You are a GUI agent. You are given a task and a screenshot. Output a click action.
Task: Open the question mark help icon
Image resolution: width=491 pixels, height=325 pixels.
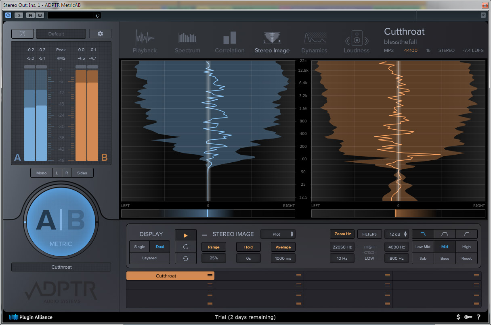pos(478,317)
